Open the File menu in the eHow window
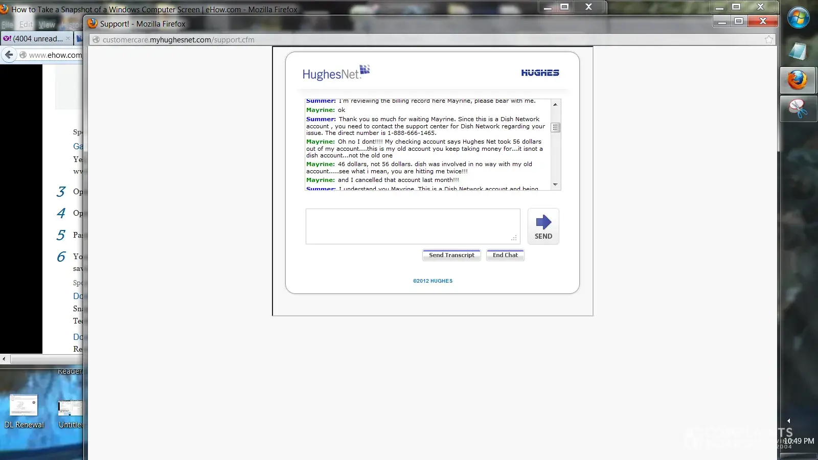Viewport: 818px width, 460px height. 7,25
